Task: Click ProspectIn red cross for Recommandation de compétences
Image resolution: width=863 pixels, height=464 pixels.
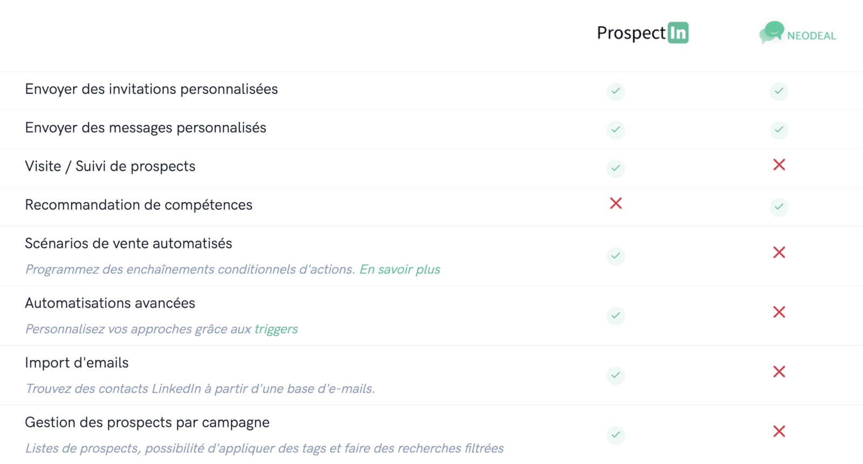Action: (615, 203)
